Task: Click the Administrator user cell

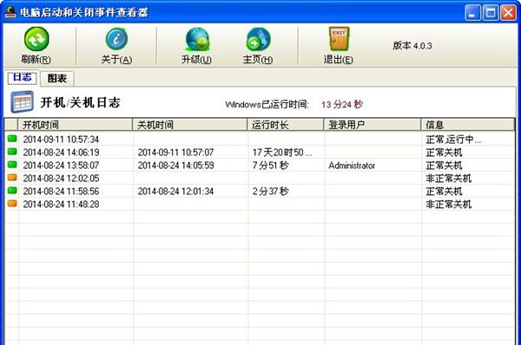Action: 352,166
